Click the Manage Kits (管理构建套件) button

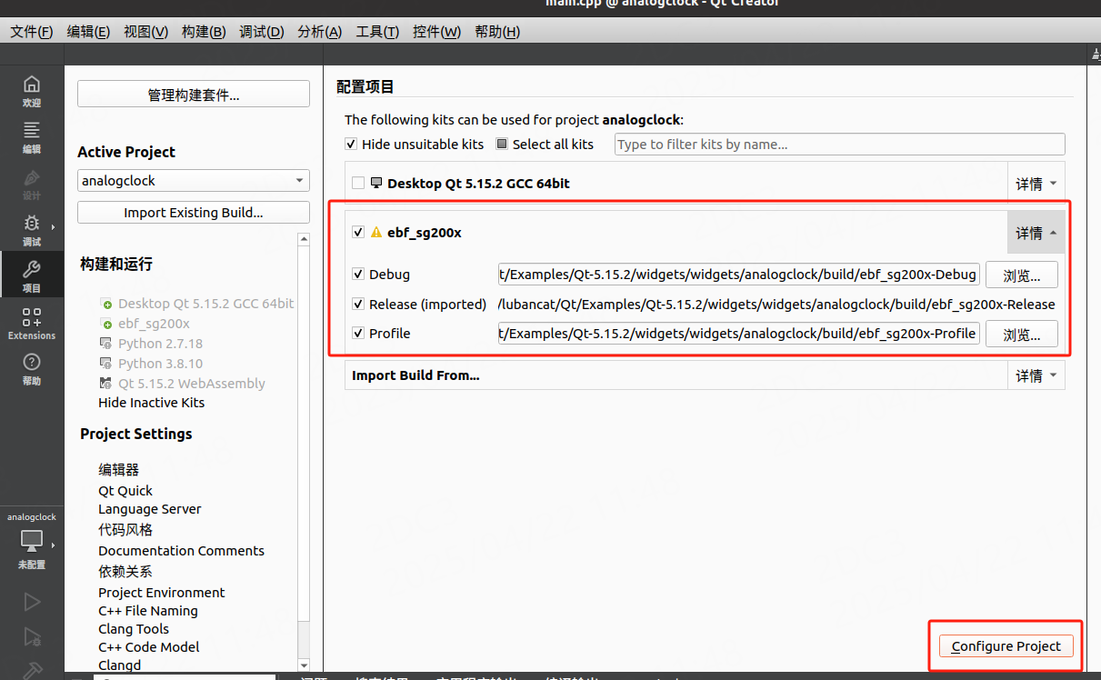coord(194,95)
